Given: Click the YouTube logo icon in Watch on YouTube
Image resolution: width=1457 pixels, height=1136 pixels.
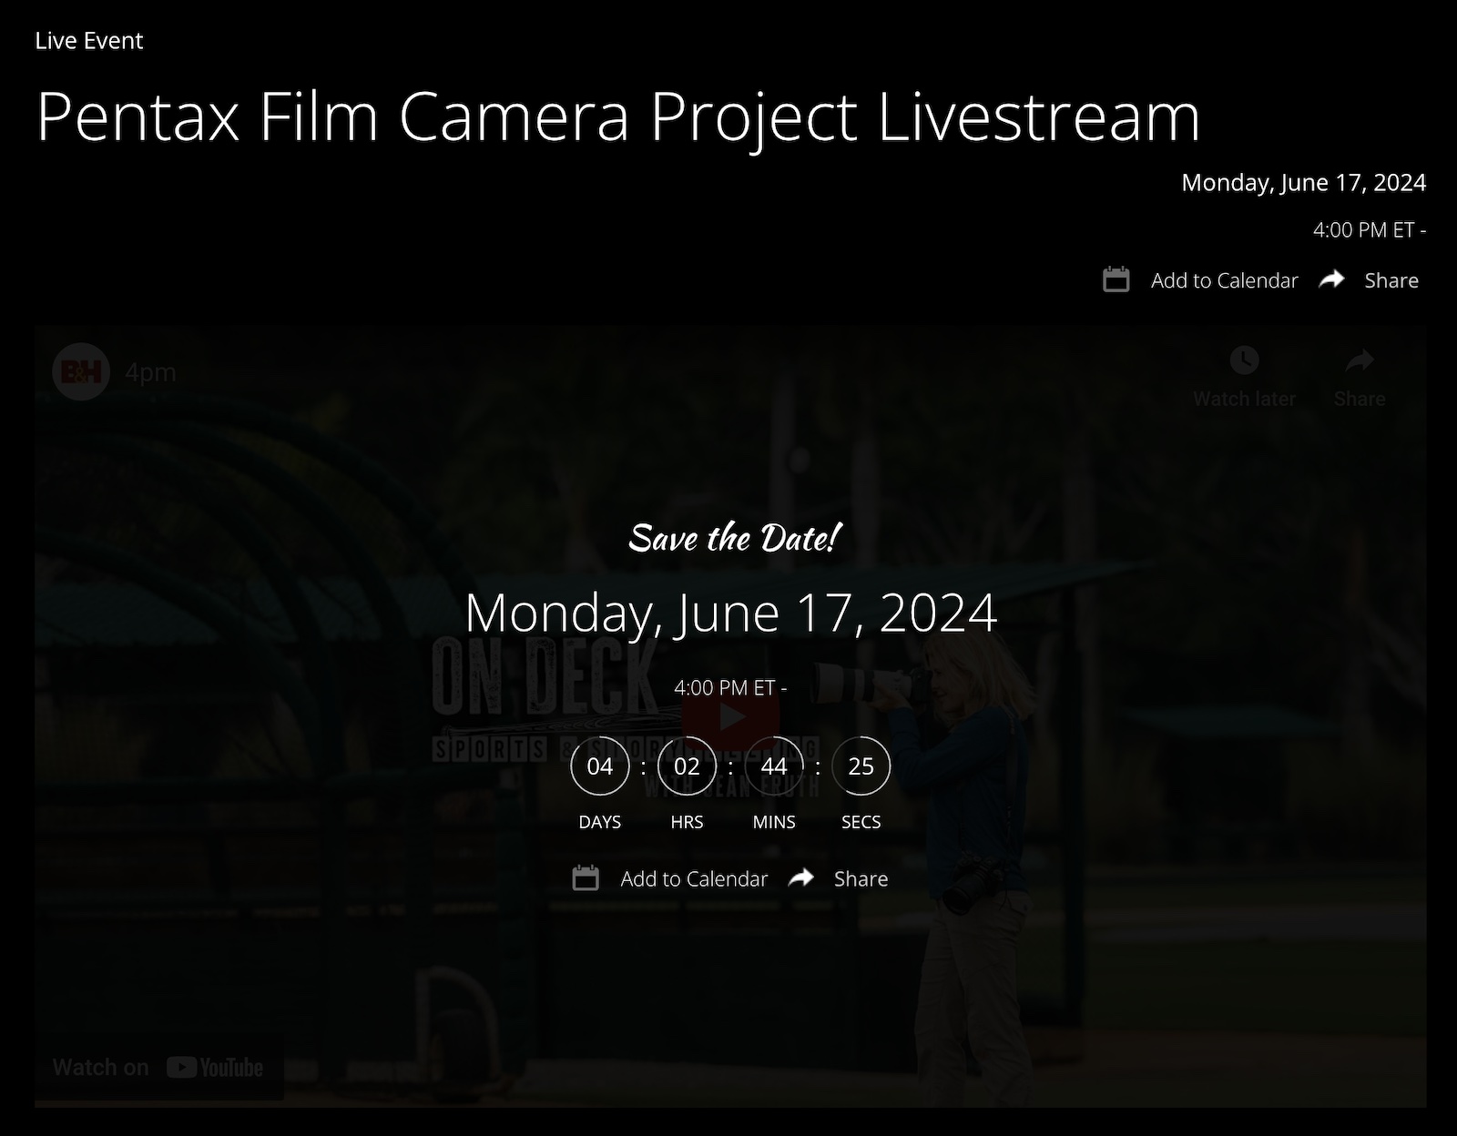Looking at the screenshot, I should pyautogui.click(x=184, y=1067).
